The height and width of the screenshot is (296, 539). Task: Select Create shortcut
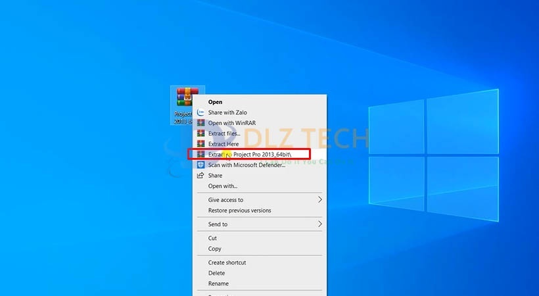260,262
